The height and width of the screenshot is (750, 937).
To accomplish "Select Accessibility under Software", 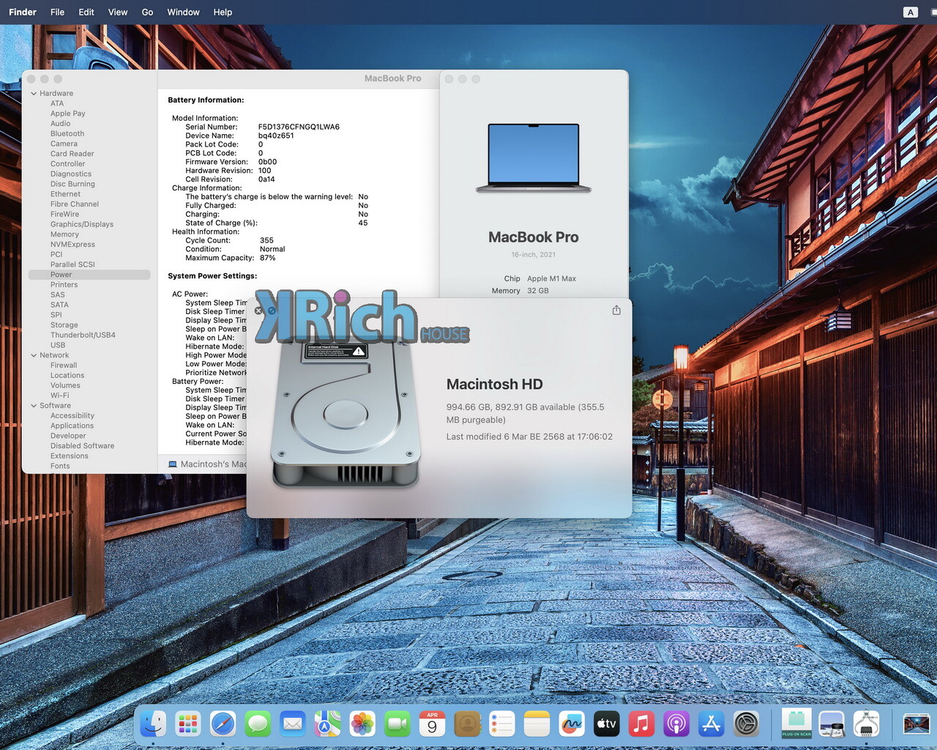I will [72, 416].
